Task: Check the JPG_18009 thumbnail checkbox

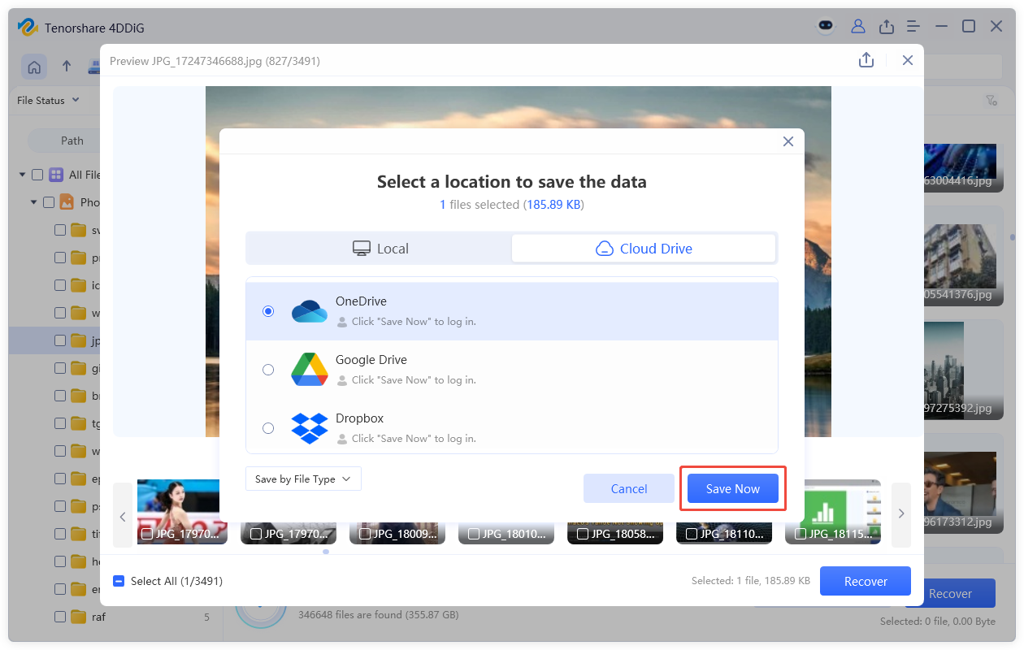Action: pyautogui.click(x=365, y=534)
